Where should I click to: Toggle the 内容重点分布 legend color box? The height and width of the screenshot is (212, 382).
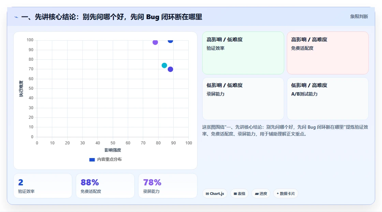click(x=92, y=159)
